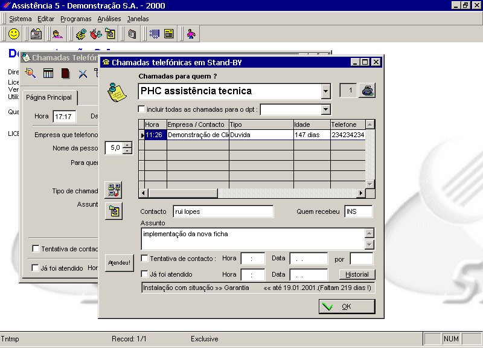Image resolution: width=483 pixels, height=348 pixels.
Task: Click the person-at-desk toolbar icon
Action: 57,34
